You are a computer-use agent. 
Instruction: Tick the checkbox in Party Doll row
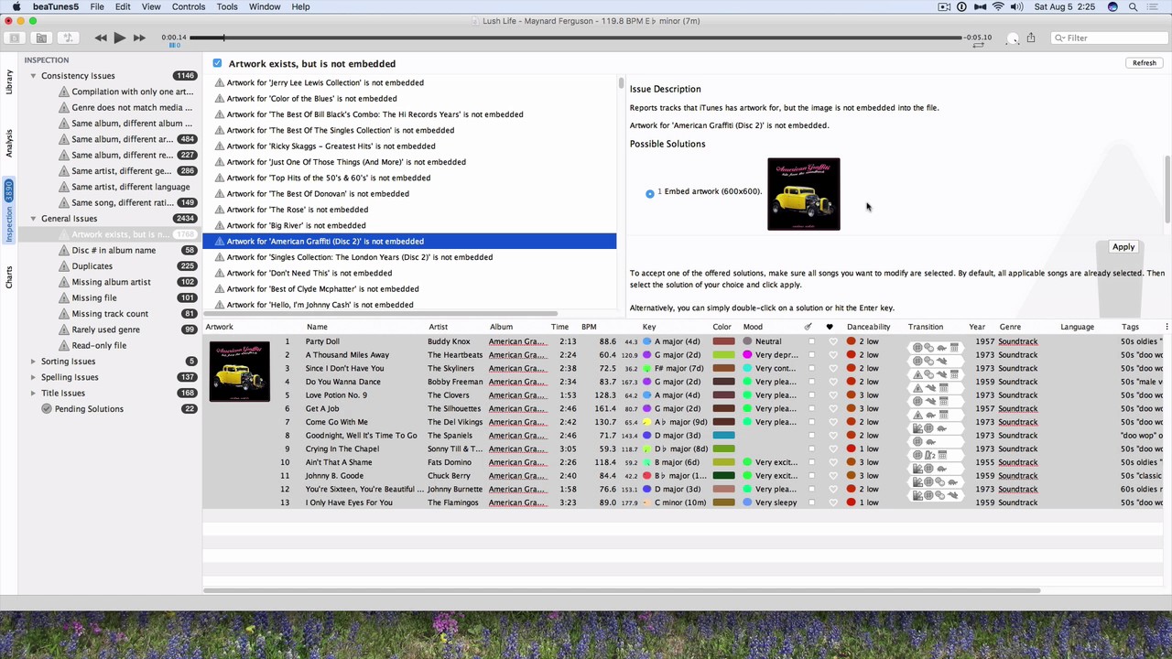pyautogui.click(x=811, y=341)
